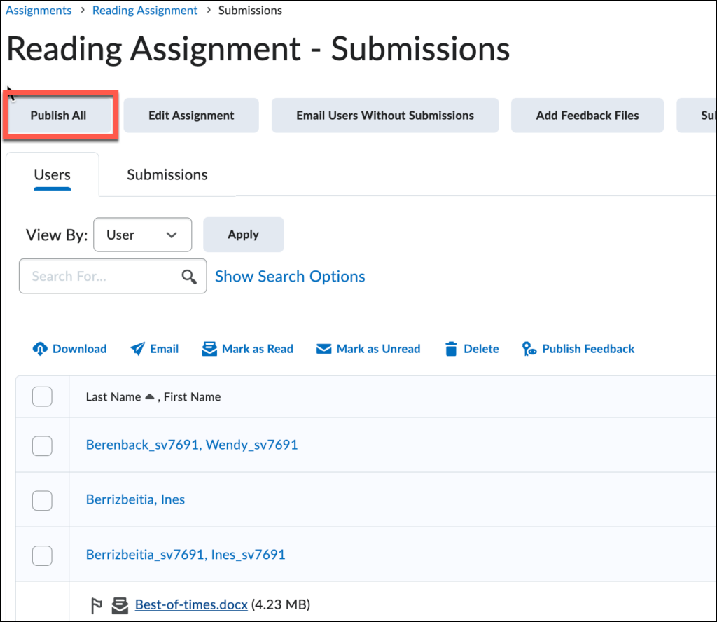
Task: Toggle read status on Best-of-times.docx submission
Action: pyautogui.click(x=119, y=604)
